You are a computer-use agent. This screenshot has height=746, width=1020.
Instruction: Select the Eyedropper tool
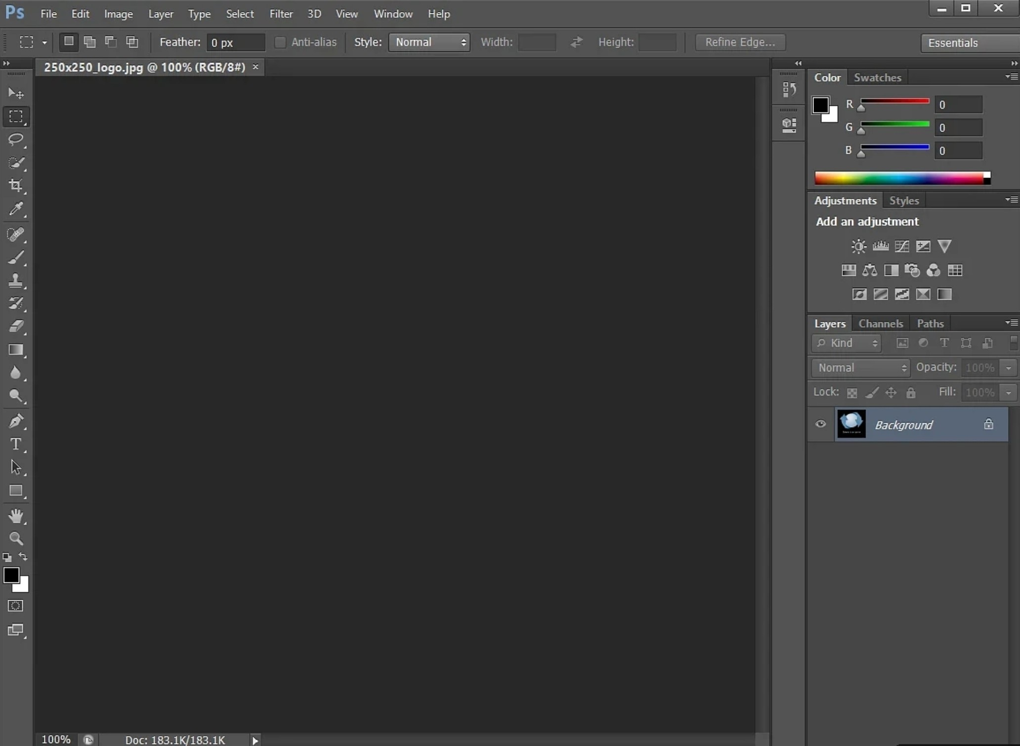(x=16, y=209)
